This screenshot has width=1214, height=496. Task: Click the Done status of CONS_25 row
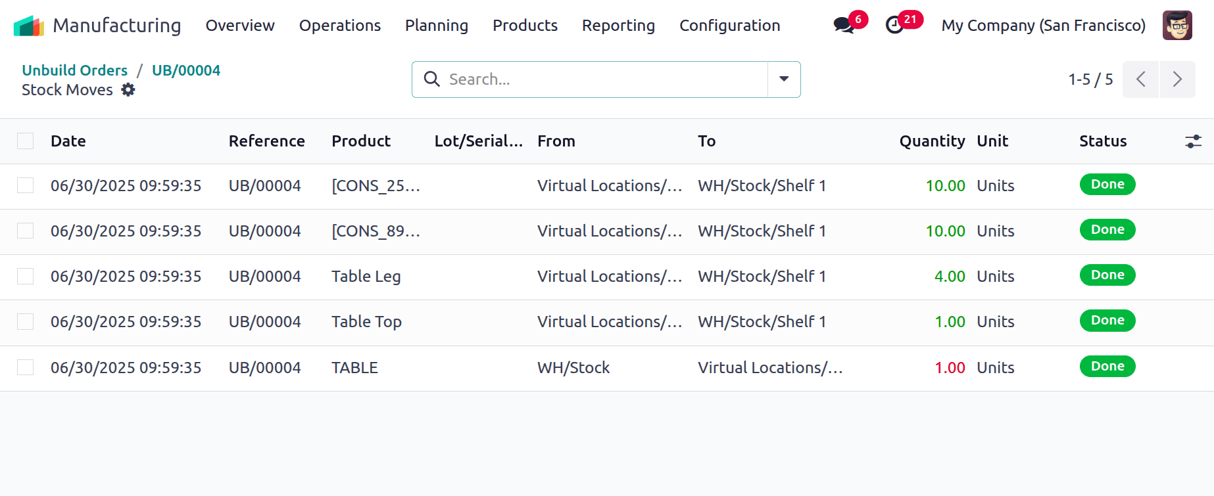1107,185
